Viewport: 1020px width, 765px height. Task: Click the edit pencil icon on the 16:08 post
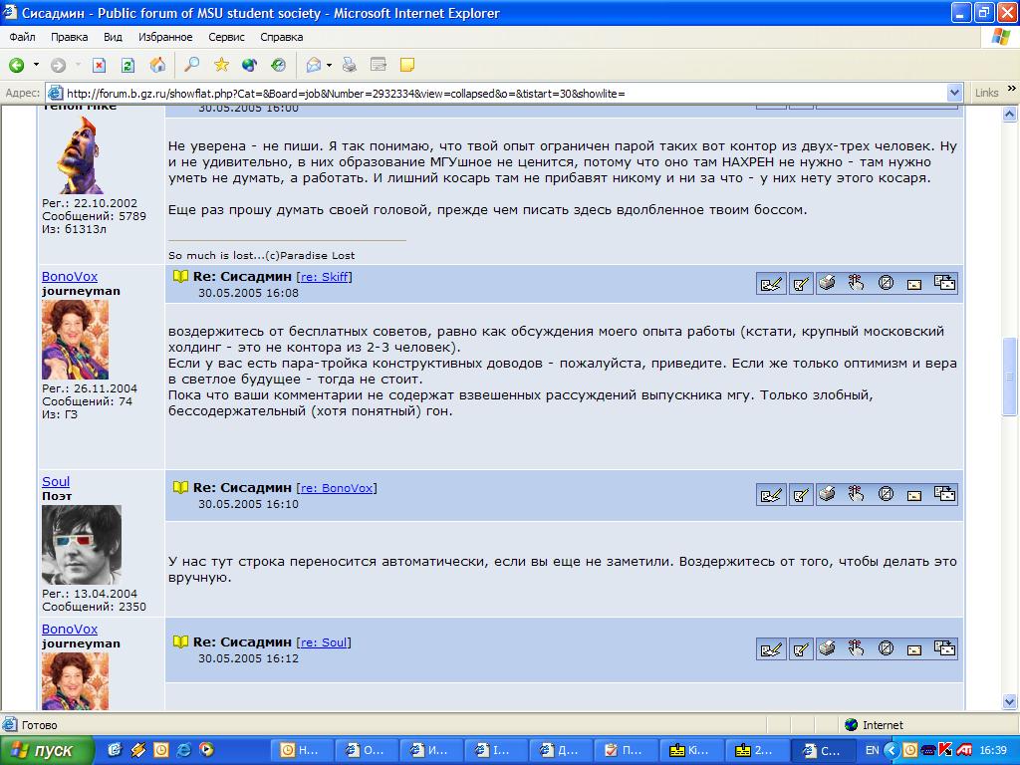tap(801, 284)
